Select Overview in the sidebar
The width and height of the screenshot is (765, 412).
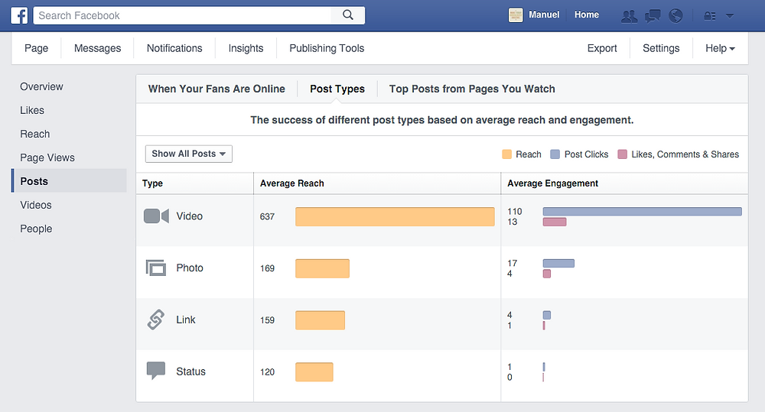pyautogui.click(x=41, y=86)
